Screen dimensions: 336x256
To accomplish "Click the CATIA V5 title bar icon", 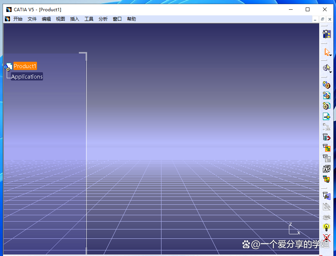I will tap(9, 9).
